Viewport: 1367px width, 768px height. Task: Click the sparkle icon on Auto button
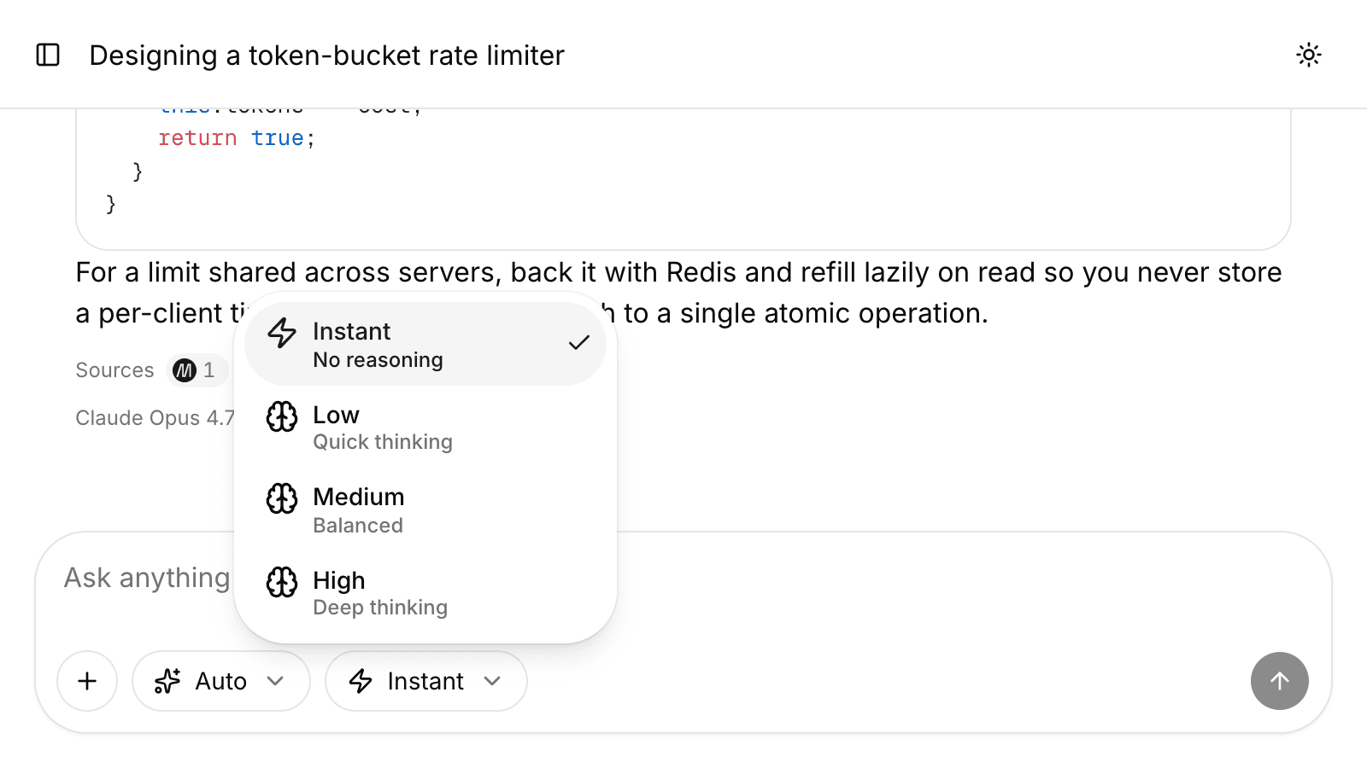[x=167, y=681]
